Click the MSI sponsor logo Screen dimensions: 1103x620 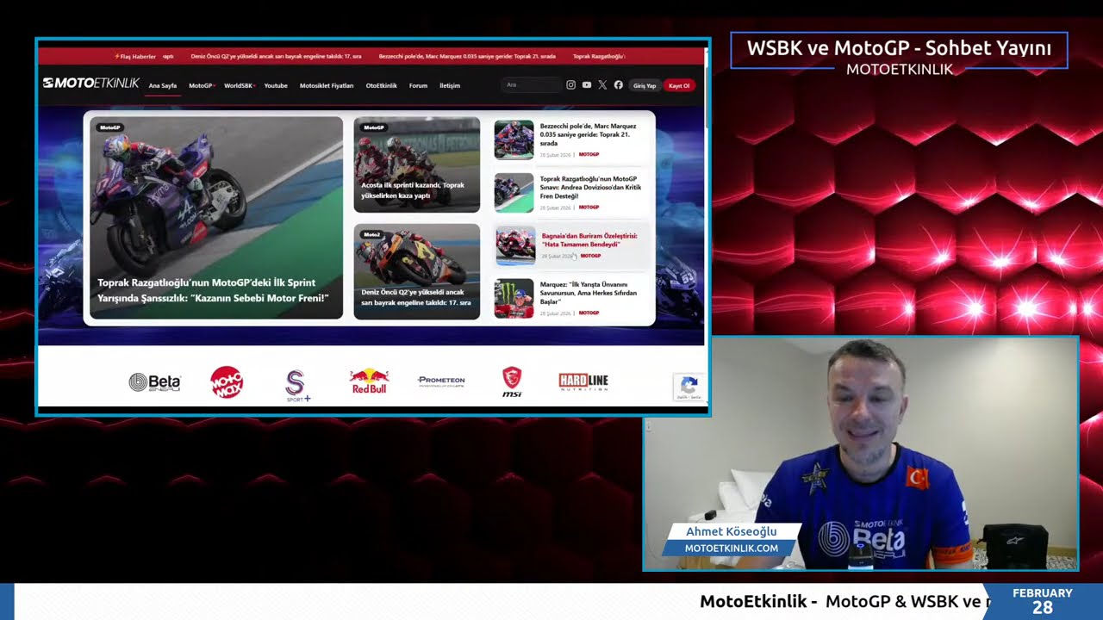click(512, 381)
